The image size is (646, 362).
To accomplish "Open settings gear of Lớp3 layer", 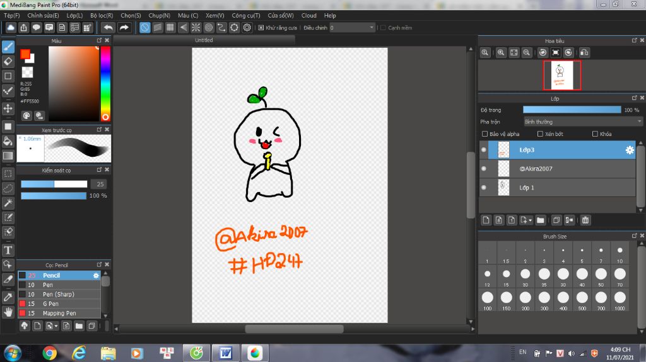I will tap(630, 150).
